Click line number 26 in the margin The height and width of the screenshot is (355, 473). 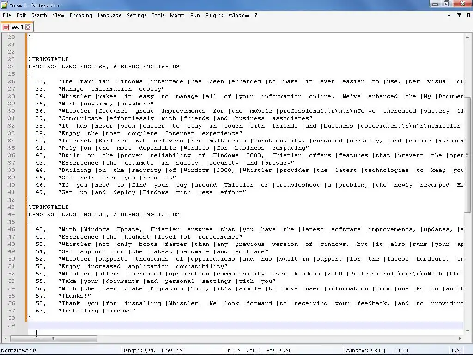coord(12,81)
